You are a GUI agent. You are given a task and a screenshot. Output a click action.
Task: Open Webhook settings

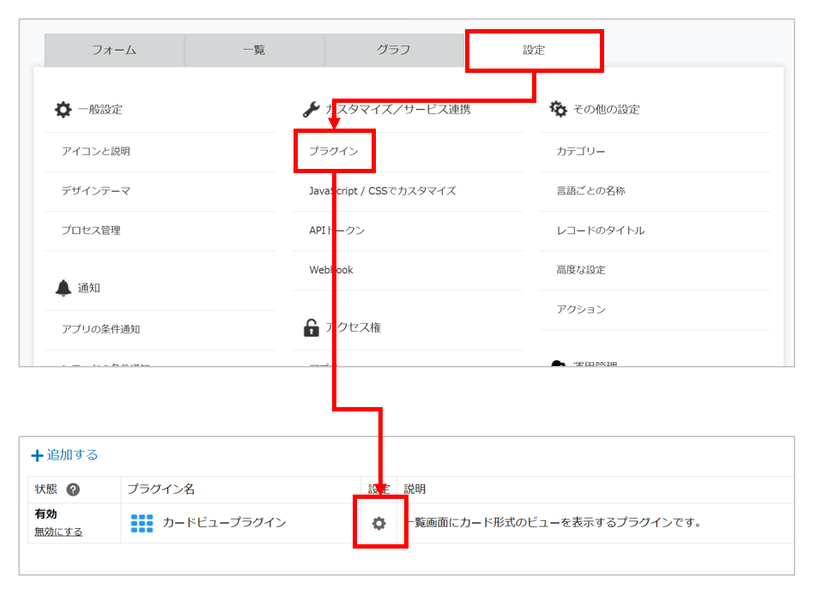tap(331, 270)
